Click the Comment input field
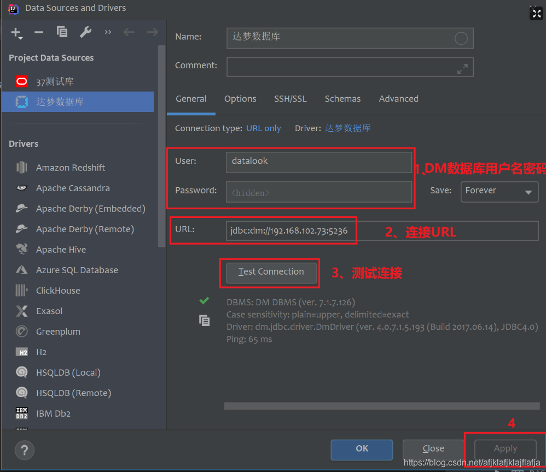This screenshot has width=546, height=473. pos(350,67)
